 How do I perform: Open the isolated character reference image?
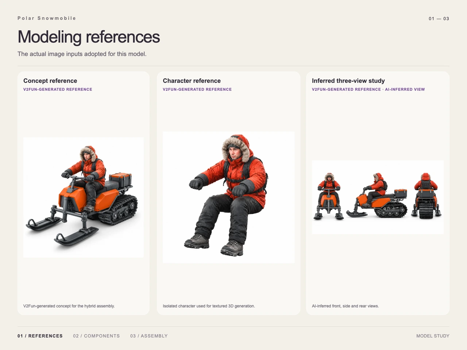tap(228, 197)
